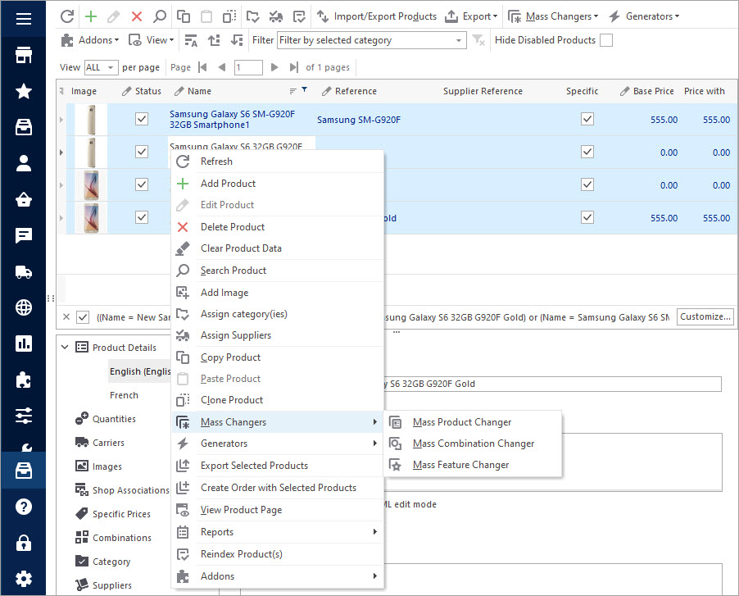Click the red X delete toolbar icon
This screenshot has width=739, height=596.
(137, 16)
